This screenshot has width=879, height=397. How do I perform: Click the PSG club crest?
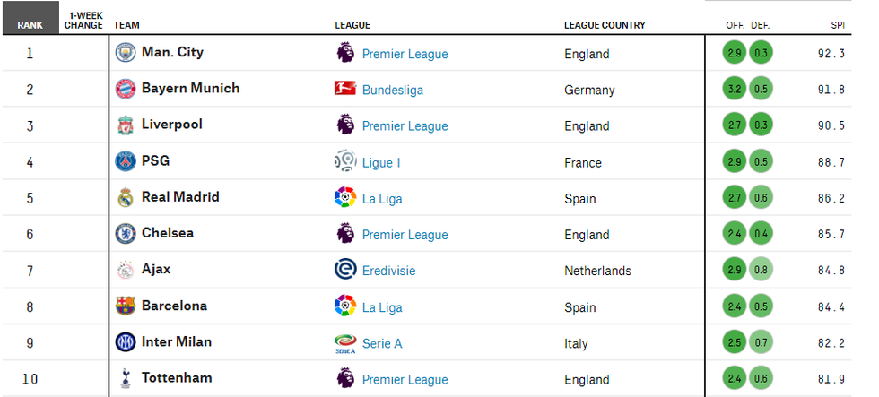point(125,161)
